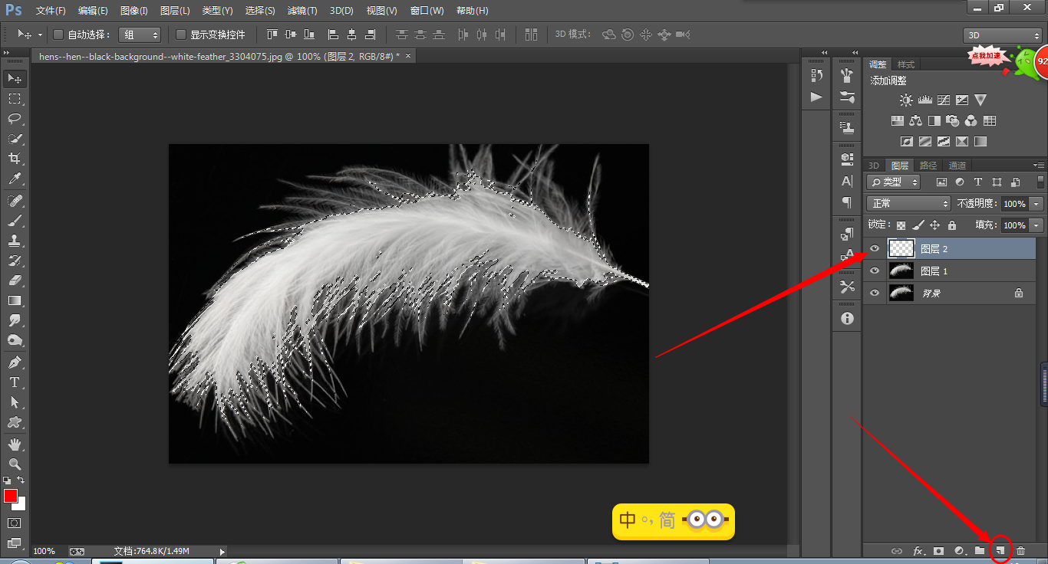Click the zoom percentage field 100%
Image resolution: width=1048 pixels, height=564 pixels.
(44, 551)
